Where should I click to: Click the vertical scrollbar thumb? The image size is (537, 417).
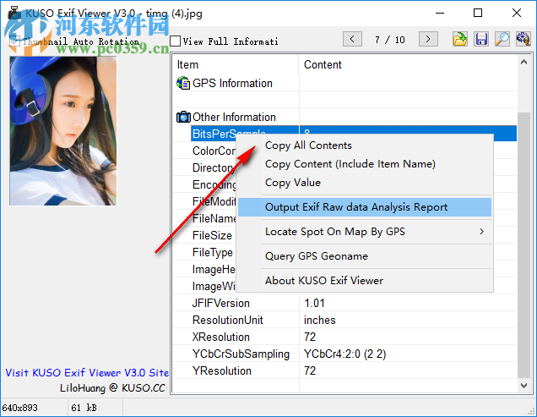pyautogui.click(x=523, y=244)
